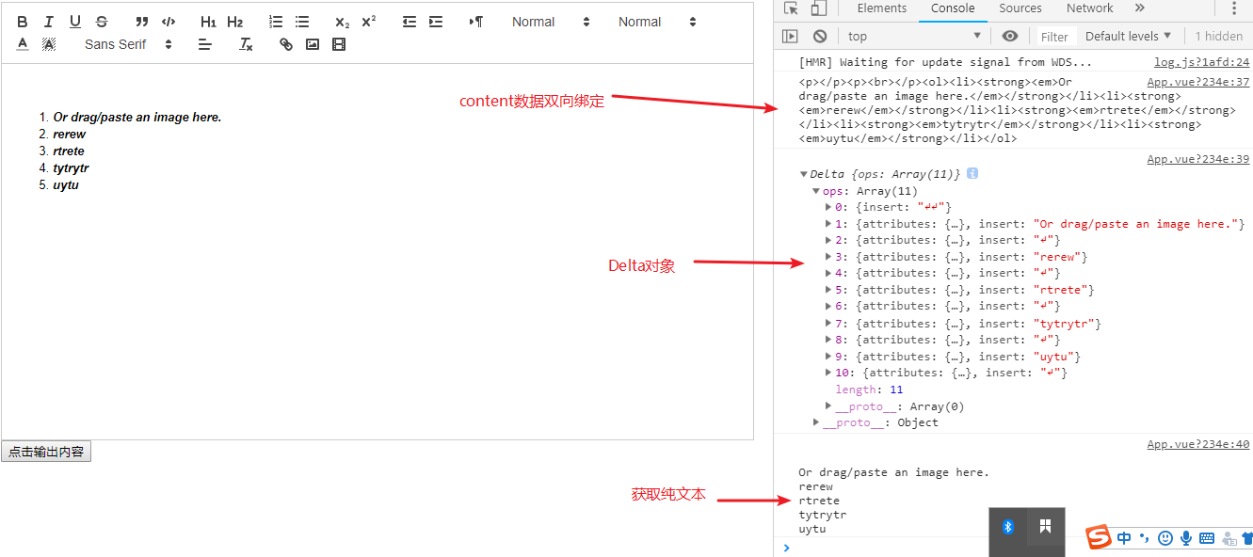This screenshot has height=557, width=1253.
Task: Open second Normal header dropdown
Action: [x=657, y=22]
